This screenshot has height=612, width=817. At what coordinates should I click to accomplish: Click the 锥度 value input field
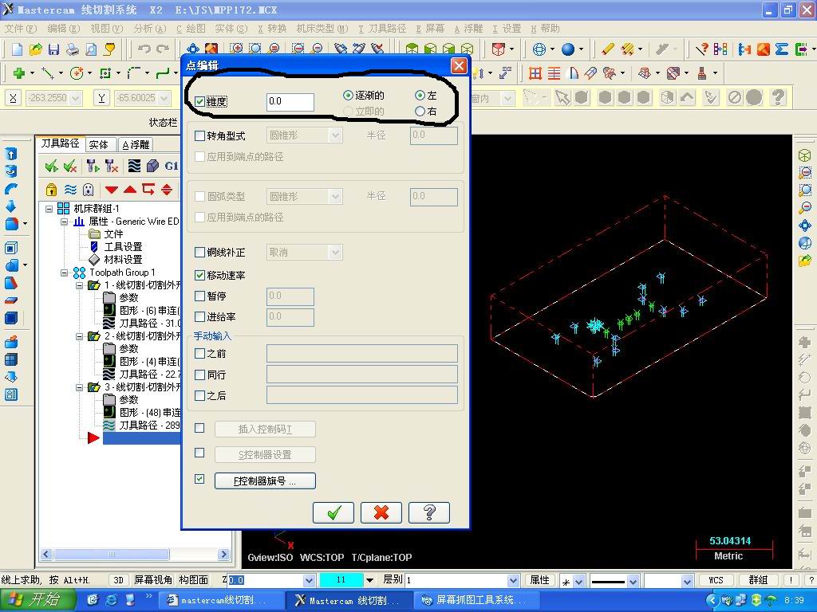pyautogui.click(x=290, y=101)
